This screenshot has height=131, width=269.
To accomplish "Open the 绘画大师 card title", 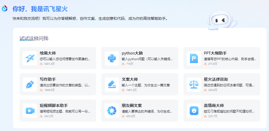I will click(48, 53).
